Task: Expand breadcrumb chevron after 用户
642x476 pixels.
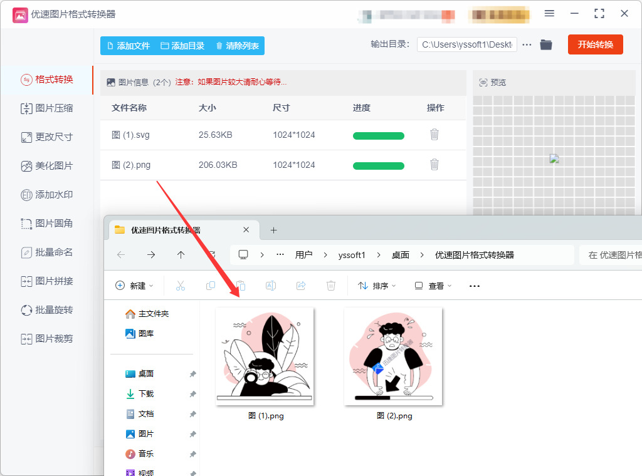Action: 325,255
